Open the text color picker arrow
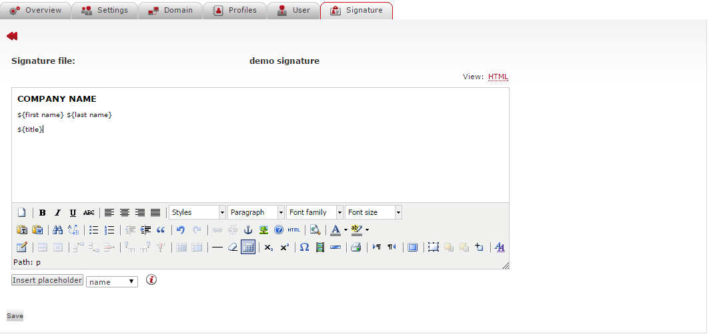Screen dimensions: 709x334 pos(345,230)
